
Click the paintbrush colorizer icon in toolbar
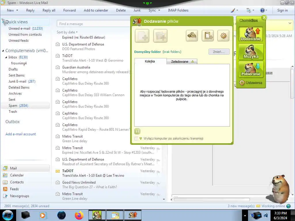233,10
